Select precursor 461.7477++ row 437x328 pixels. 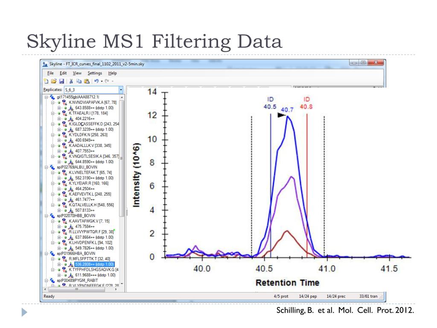pyautogui.click(x=85, y=199)
